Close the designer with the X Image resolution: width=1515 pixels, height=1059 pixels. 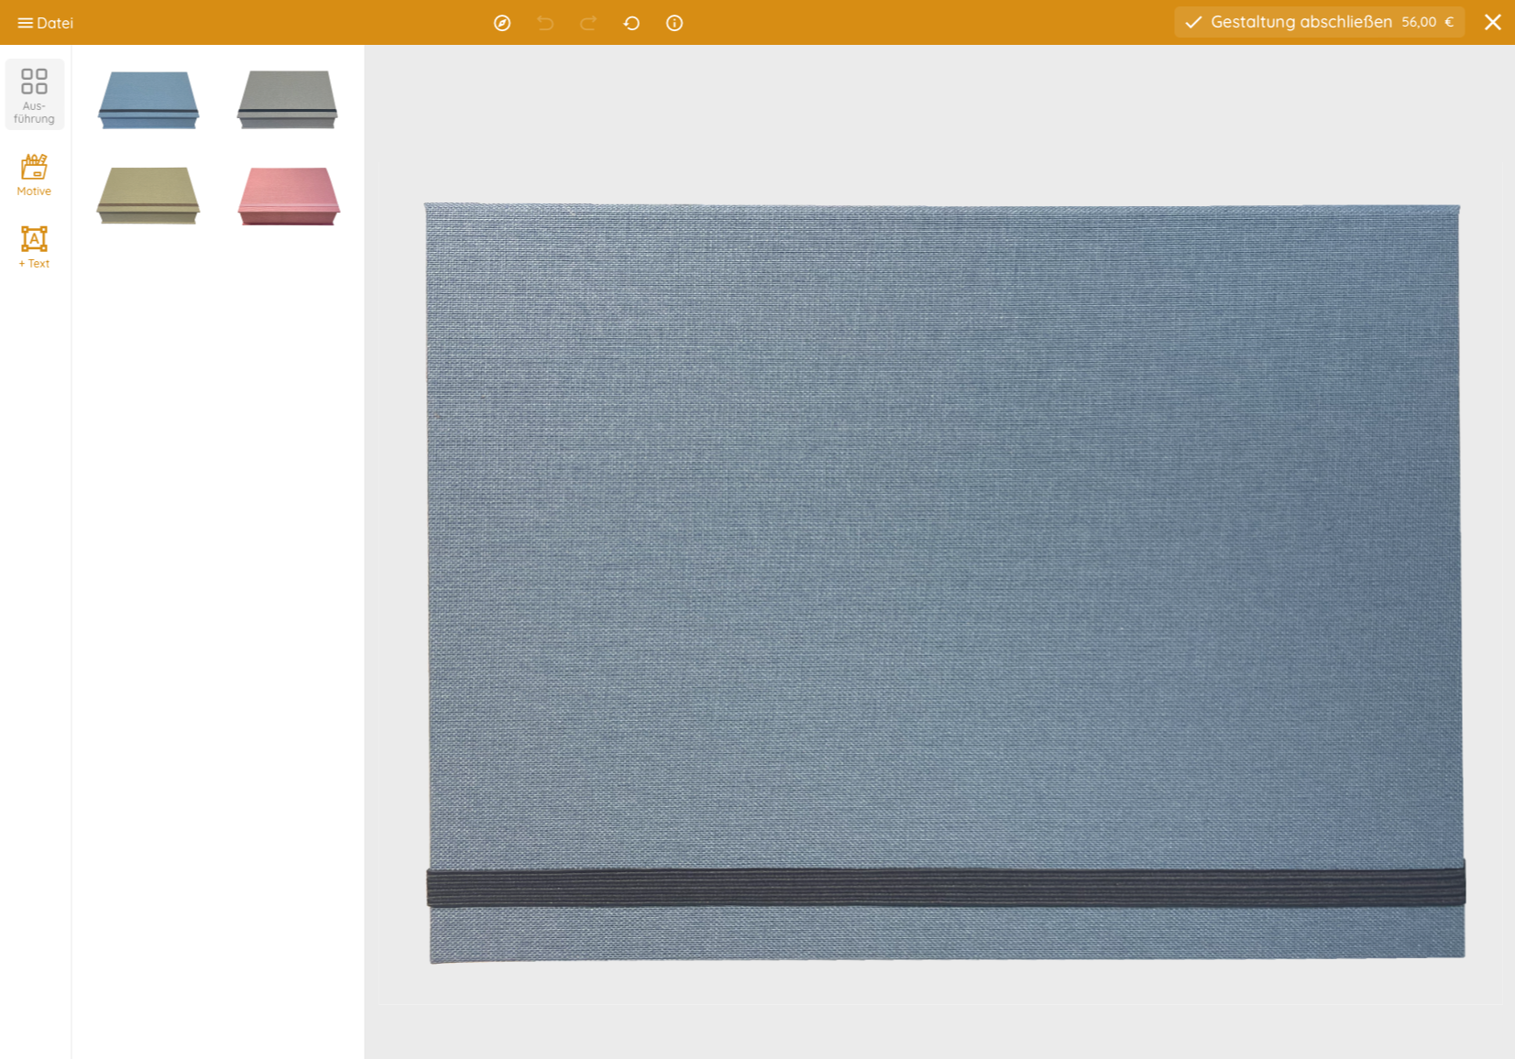click(x=1493, y=22)
